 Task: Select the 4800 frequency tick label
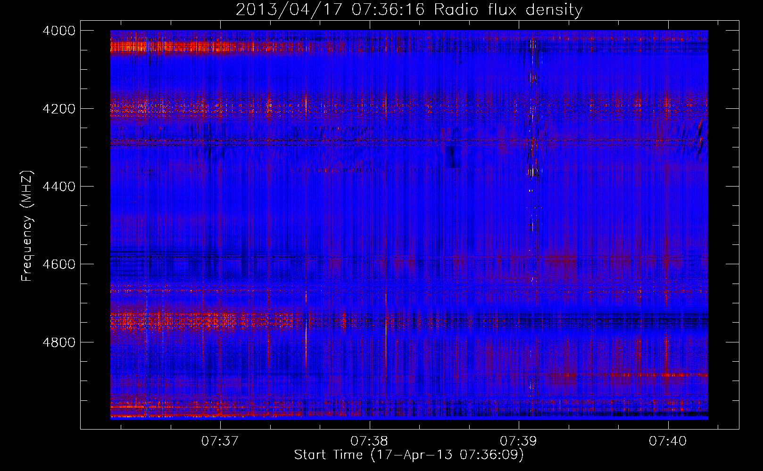pos(59,342)
